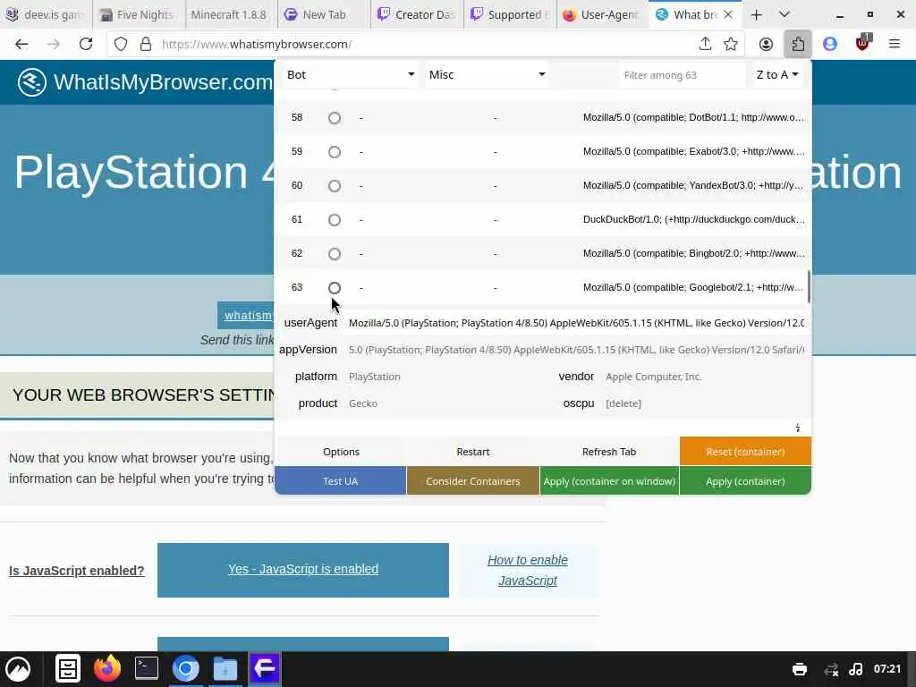Open printer tray icon
Image resolution: width=916 pixels, height=687 pixels.
click(x=799, y=669)
